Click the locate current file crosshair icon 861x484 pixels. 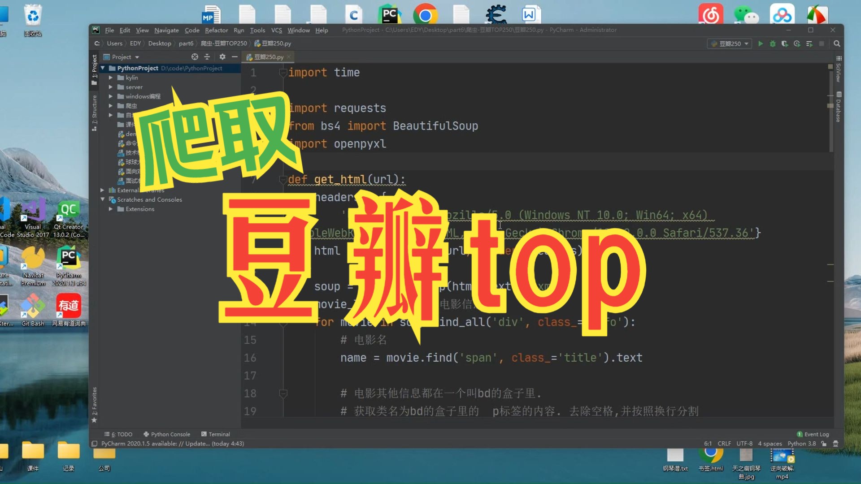point(195,57)
